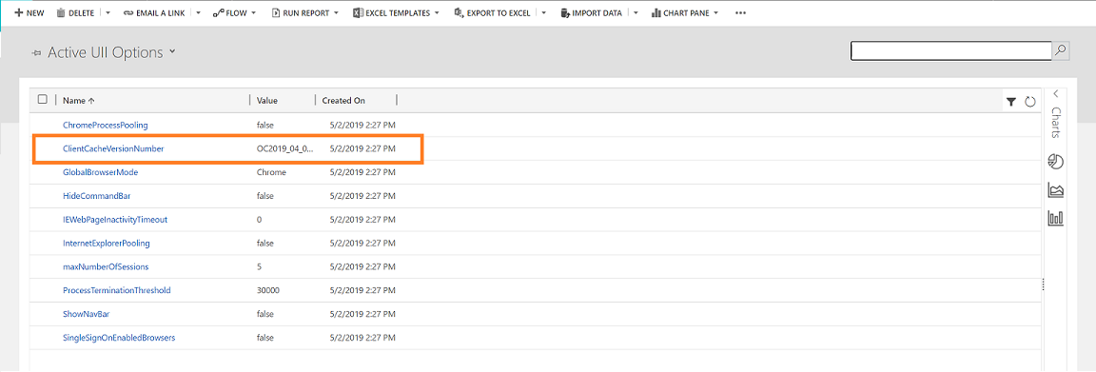Image resolution: width=1096 pixels, height=372 pixels.
Task: Open the ChromeProcessPooling record
Action: [x=106, y=125]
